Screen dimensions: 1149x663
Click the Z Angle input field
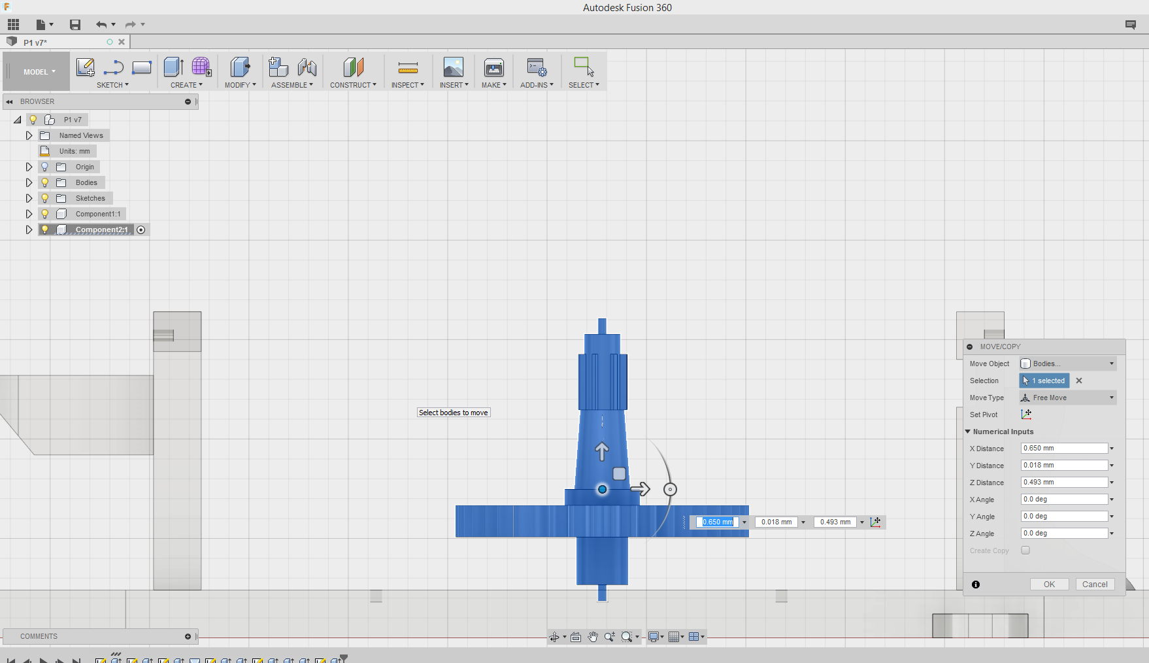tap(1064, 534)
